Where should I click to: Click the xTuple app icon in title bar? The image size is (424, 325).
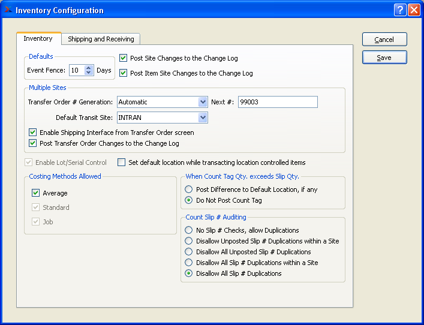pos(8,10)
